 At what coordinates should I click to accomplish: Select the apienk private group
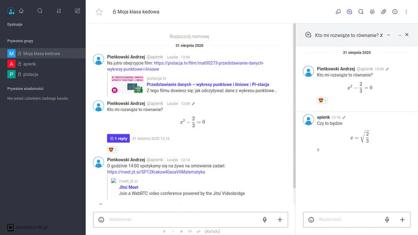click(29, 64)
